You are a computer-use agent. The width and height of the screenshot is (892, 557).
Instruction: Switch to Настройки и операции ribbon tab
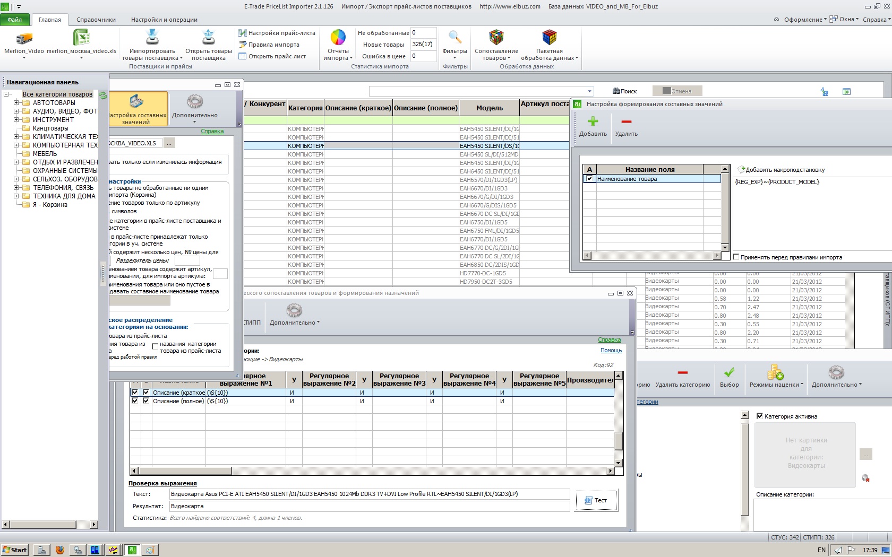[x=164, y=20]
